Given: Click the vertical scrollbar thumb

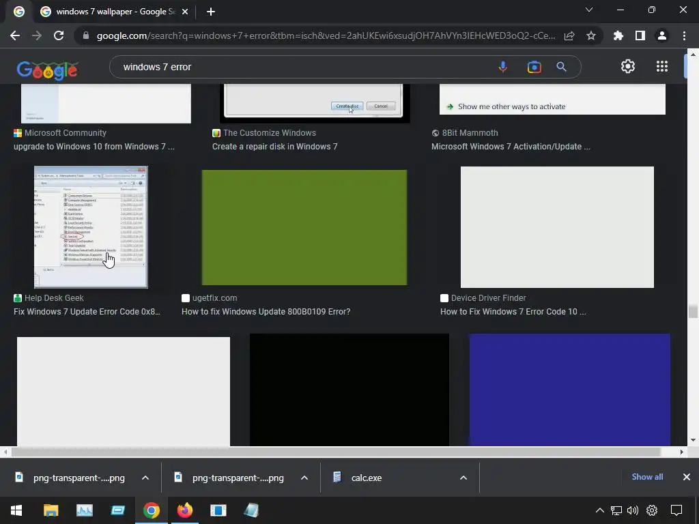Looking at the screenshot, I should click(693, 311).
